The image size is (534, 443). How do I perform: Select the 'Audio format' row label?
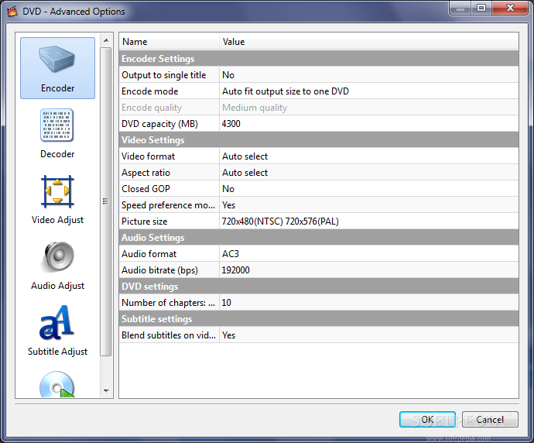pos(149,254)
